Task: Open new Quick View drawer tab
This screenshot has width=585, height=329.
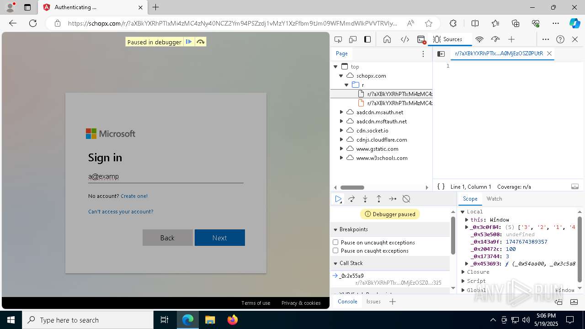Action: [392, 302]
